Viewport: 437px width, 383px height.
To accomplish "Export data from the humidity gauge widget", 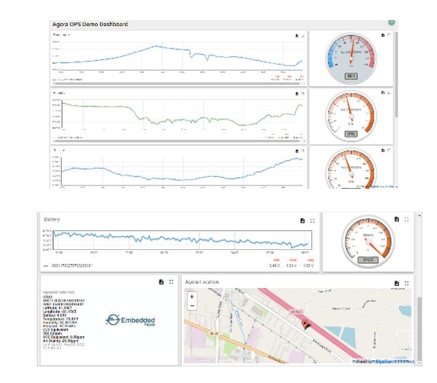I will click(383, 92).
